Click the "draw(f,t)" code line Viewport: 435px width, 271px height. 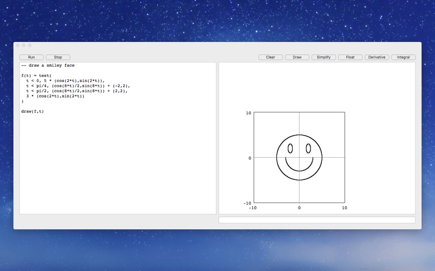click(x=33, y=112)
